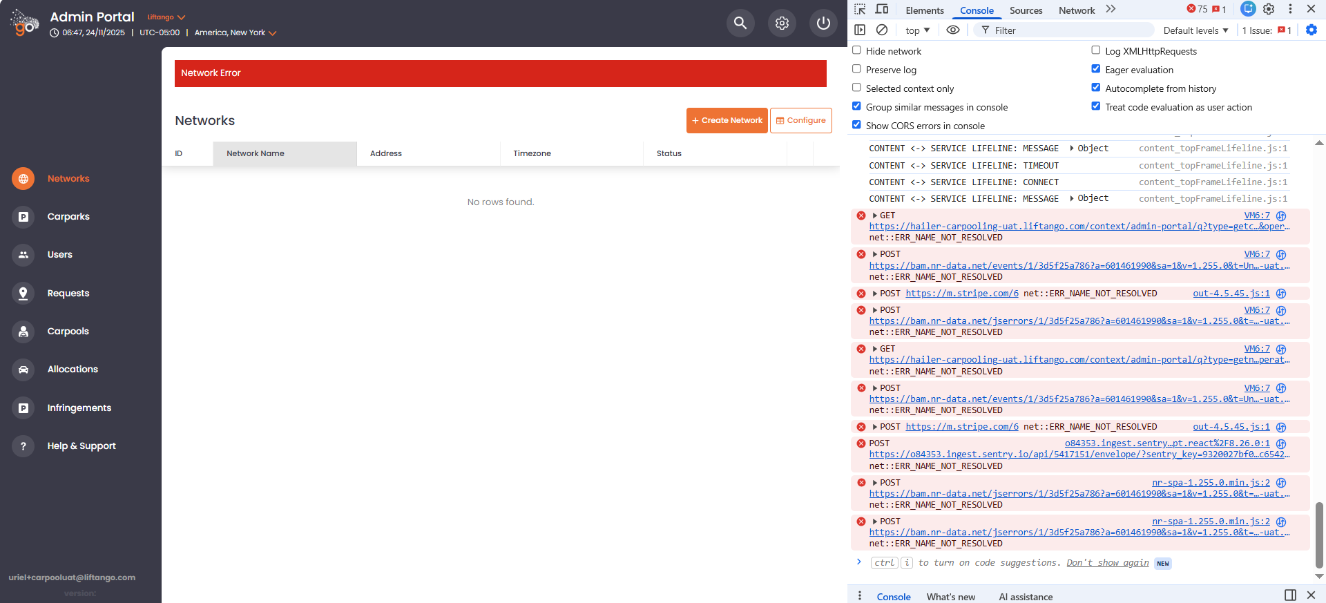Click the Help & Support question mark icon
The width and height of the screenshot is (1326, 603).
[23, 446]
